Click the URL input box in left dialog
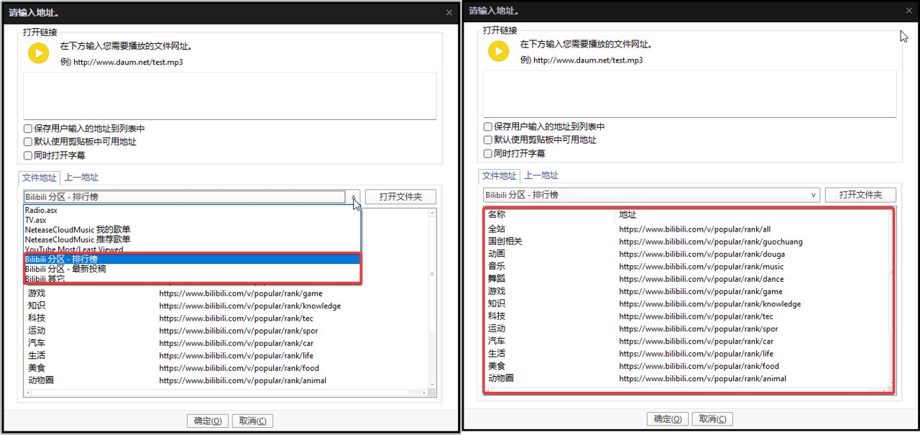The height and width of the screenshot is (435, 920). (230, 96)
